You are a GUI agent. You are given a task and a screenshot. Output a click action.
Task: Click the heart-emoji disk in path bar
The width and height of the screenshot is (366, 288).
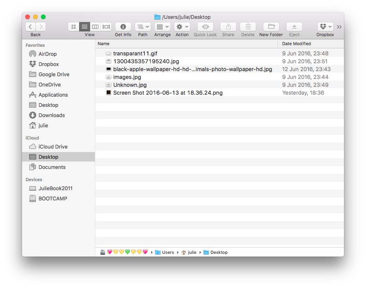124,252
